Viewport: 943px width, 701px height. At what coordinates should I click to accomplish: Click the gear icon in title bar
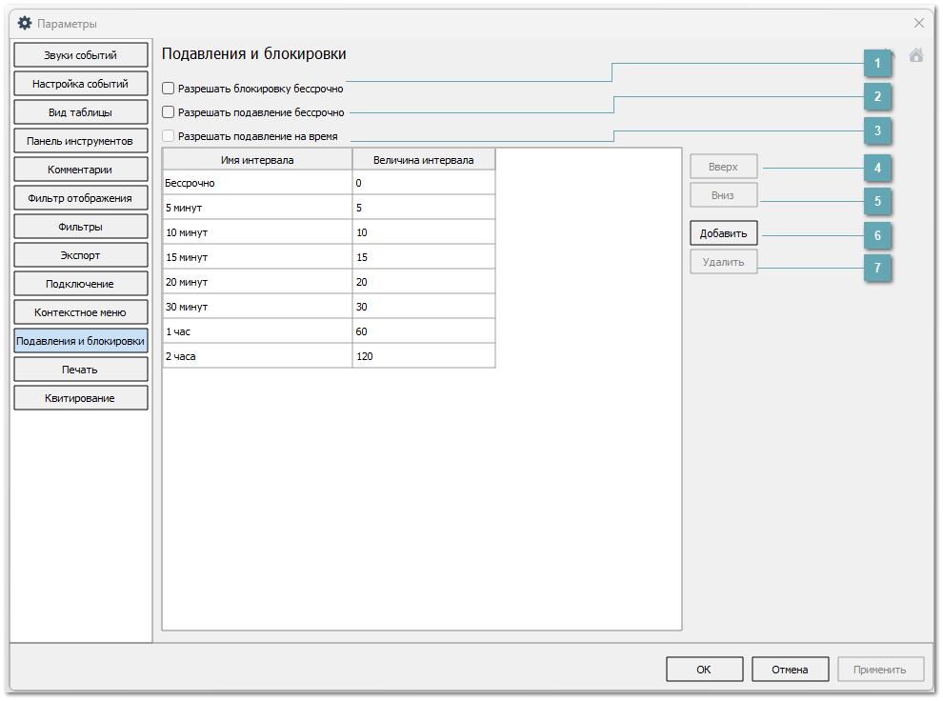click(x=25, y=23)
